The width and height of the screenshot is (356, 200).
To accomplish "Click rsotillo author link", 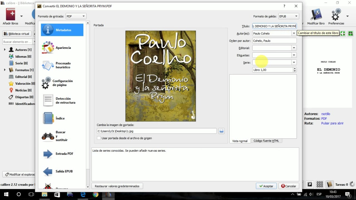I will 326,114.
